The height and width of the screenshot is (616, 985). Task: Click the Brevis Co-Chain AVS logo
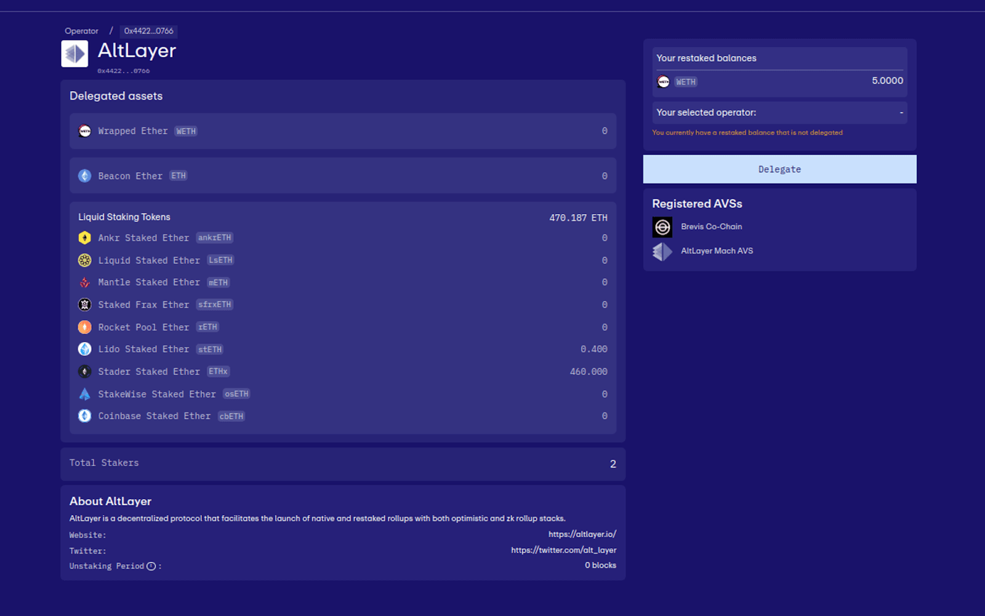click(662, 227)
